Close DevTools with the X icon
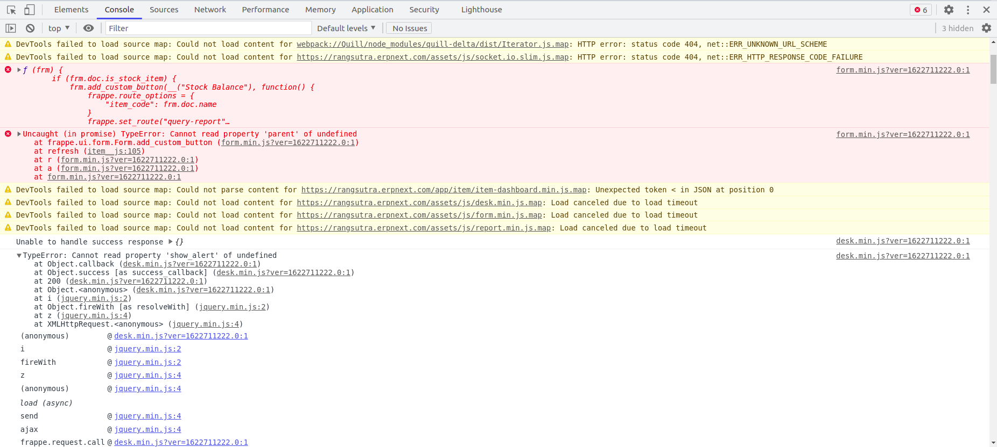The width and height of the screenshot is (997, 447). pos(986,10)
